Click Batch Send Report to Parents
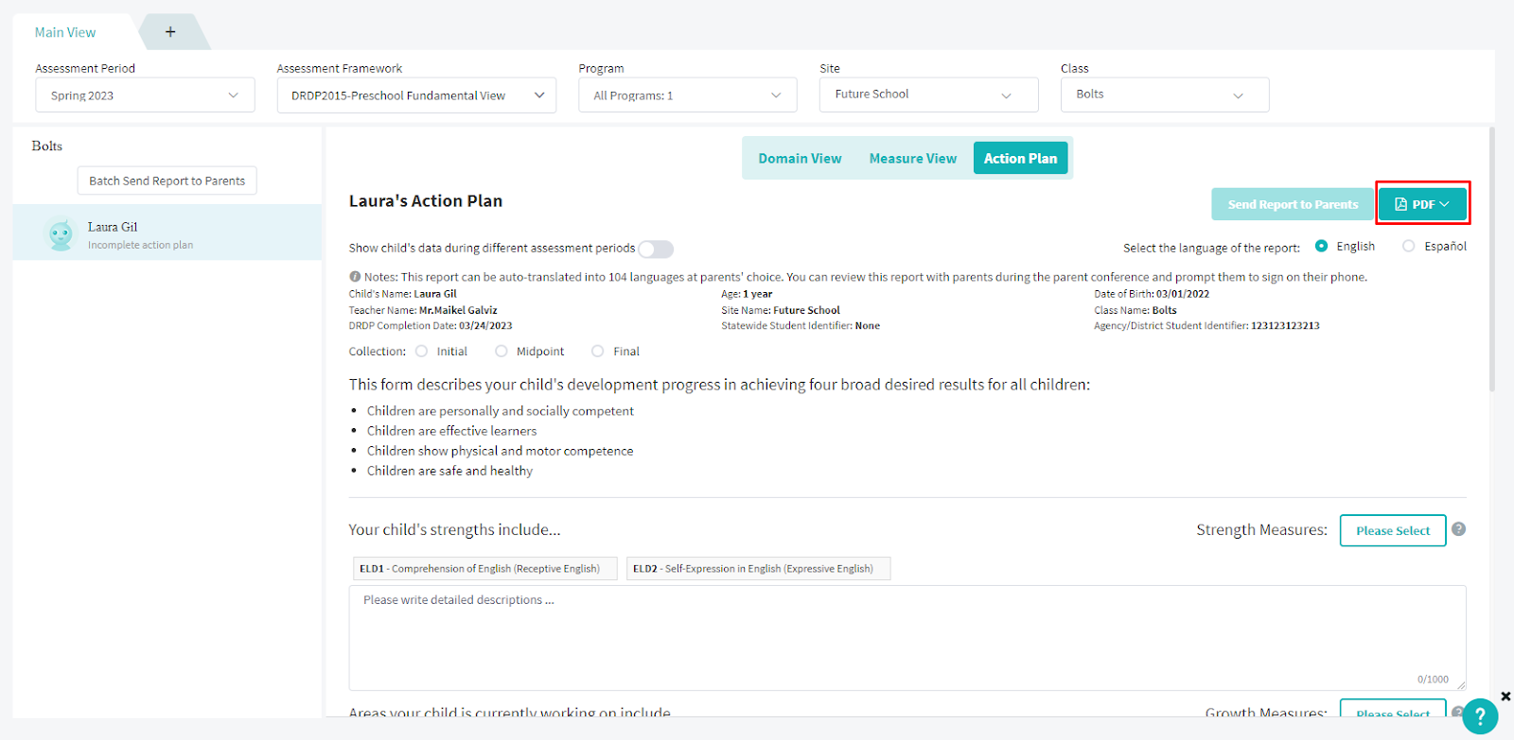The height and width of the screenshot is (740, 1514). 167,181
